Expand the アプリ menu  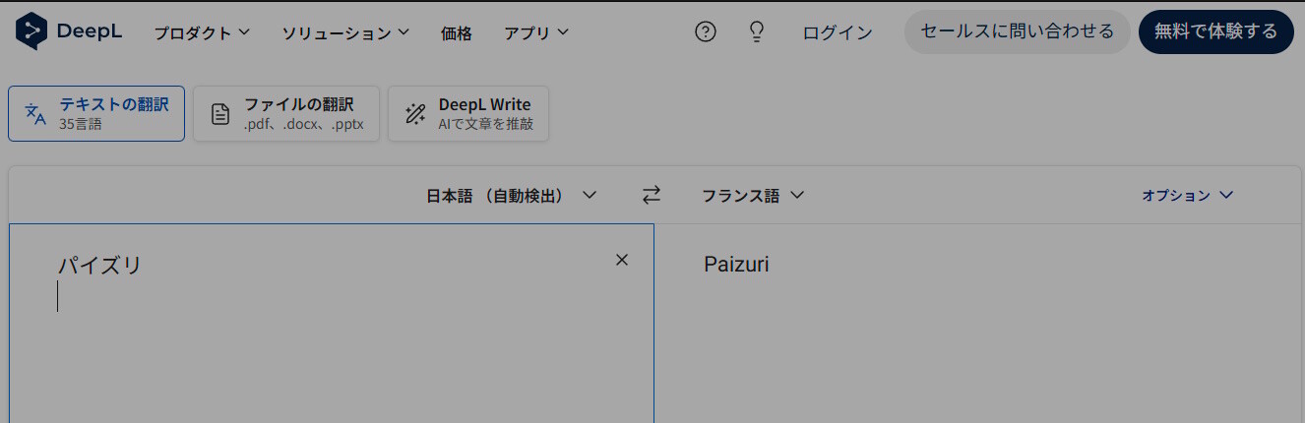536,32
